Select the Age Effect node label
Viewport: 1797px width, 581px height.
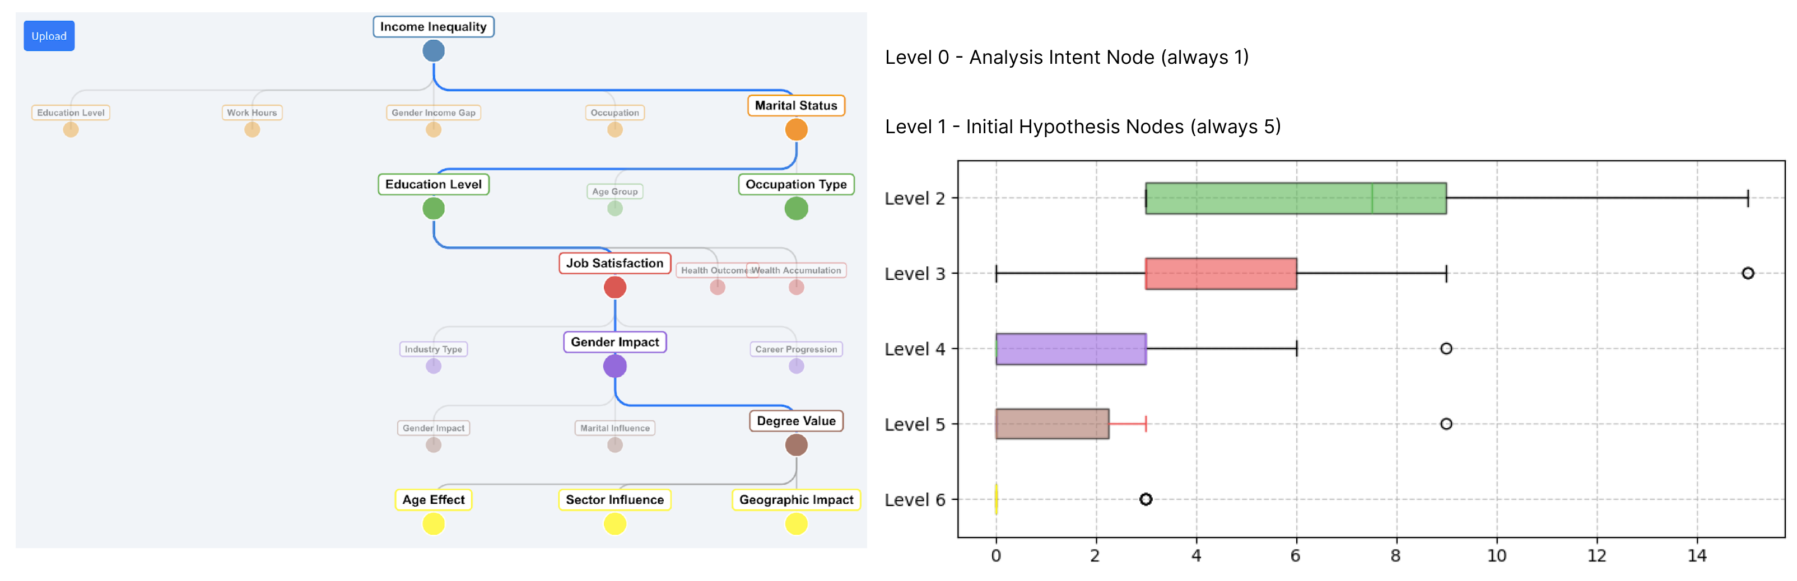click(x=433, y=499)
